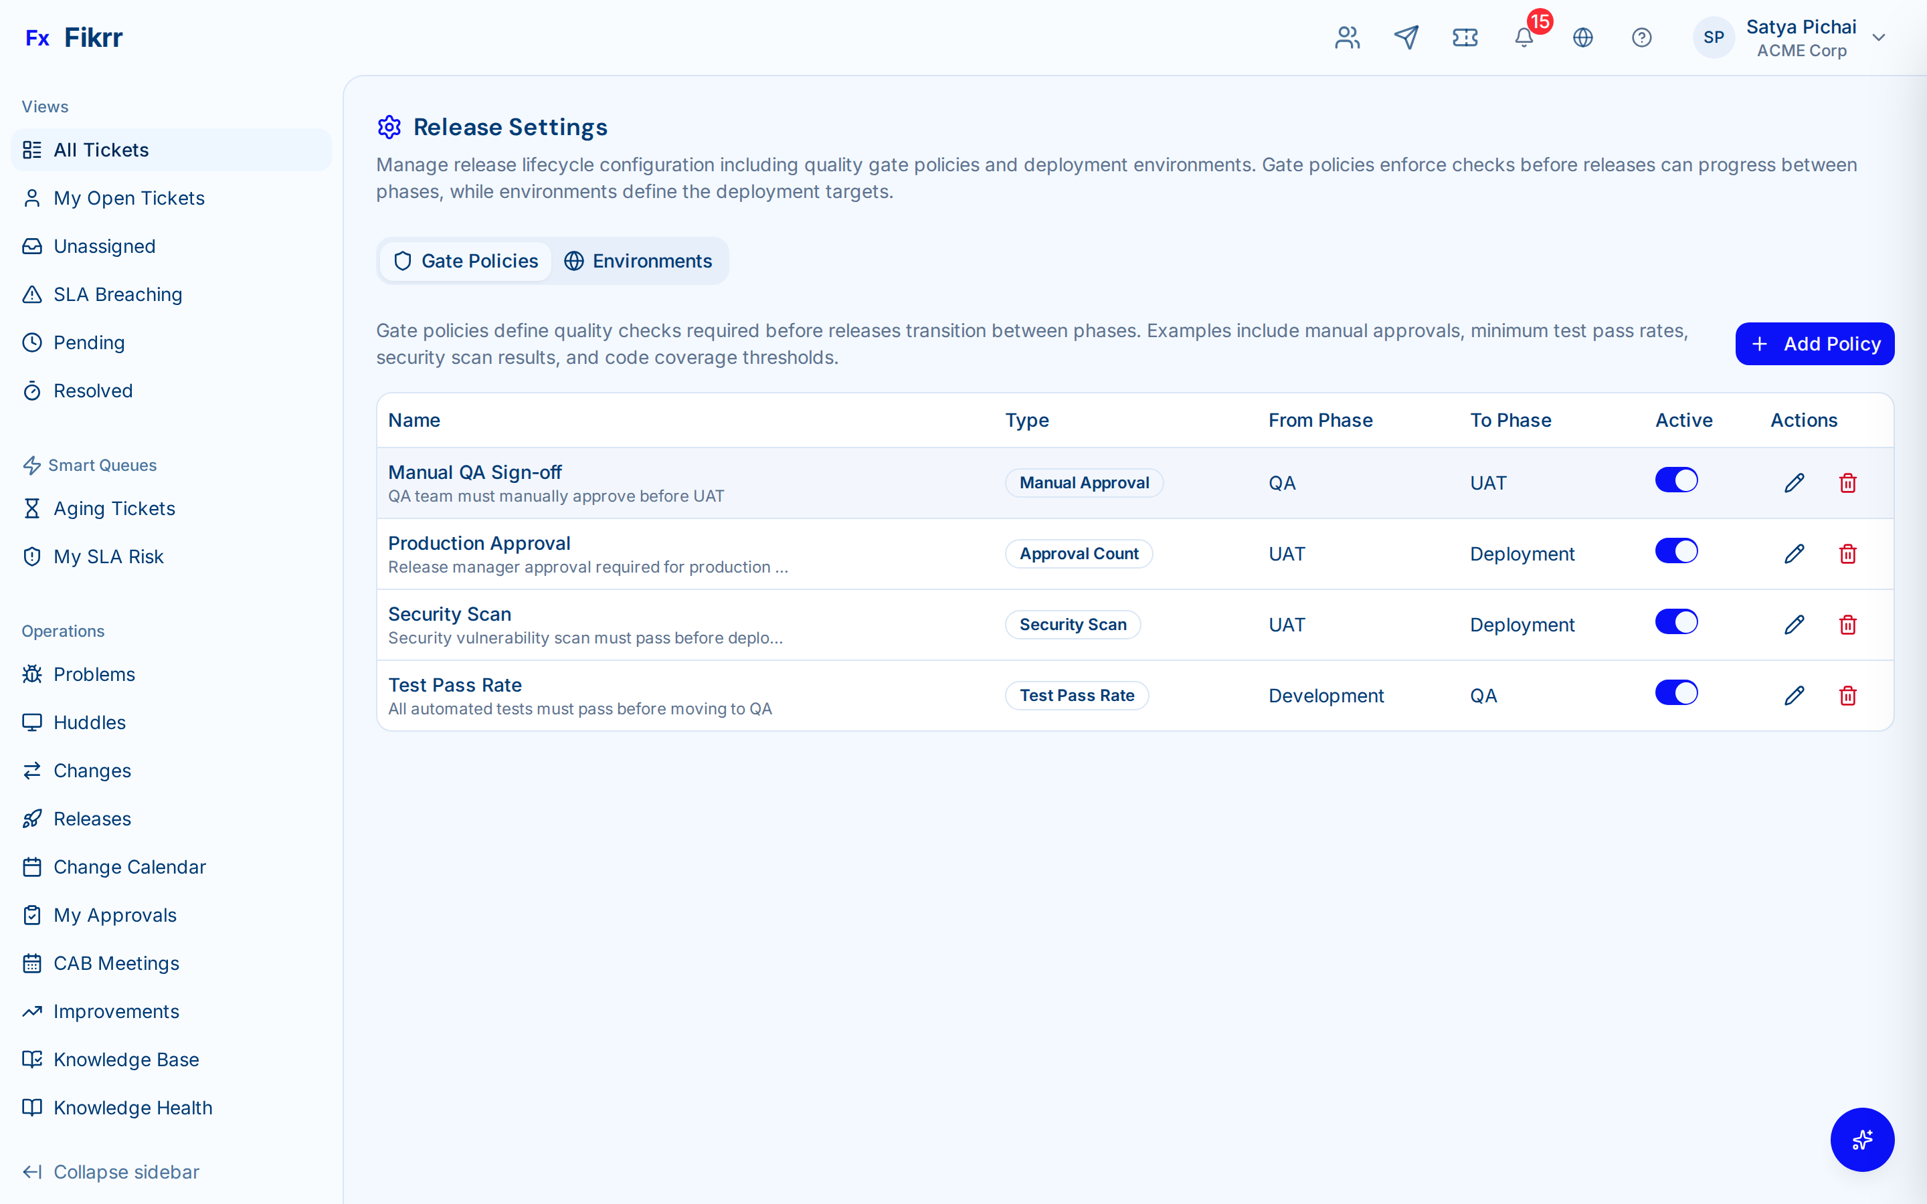Disable the Manual QA Sign-off policy toggle
The height and width of the screenshot is (1204, 1927).
1676,480
